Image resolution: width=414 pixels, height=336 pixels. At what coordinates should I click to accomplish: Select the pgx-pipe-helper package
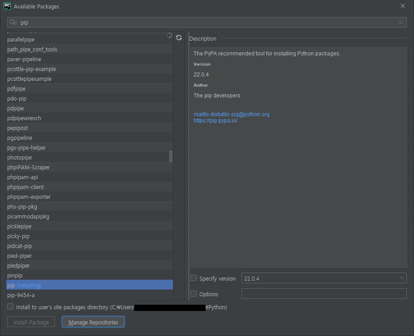(x=89, y=147)
